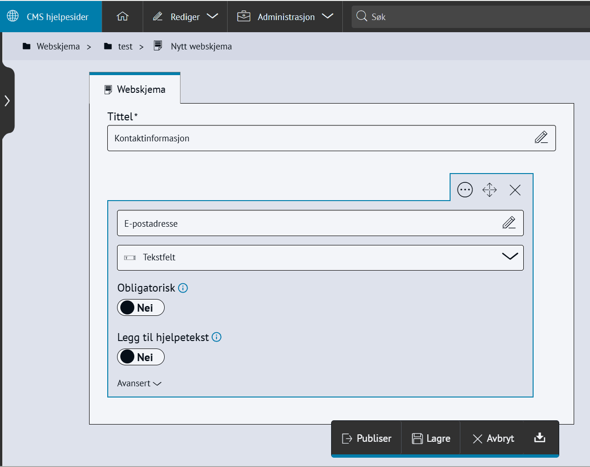Click info icon next to Obligatorisk

pos(183,288)
